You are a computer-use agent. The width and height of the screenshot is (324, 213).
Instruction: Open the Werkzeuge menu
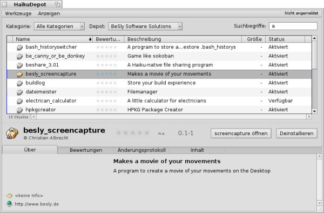[18, 14]
